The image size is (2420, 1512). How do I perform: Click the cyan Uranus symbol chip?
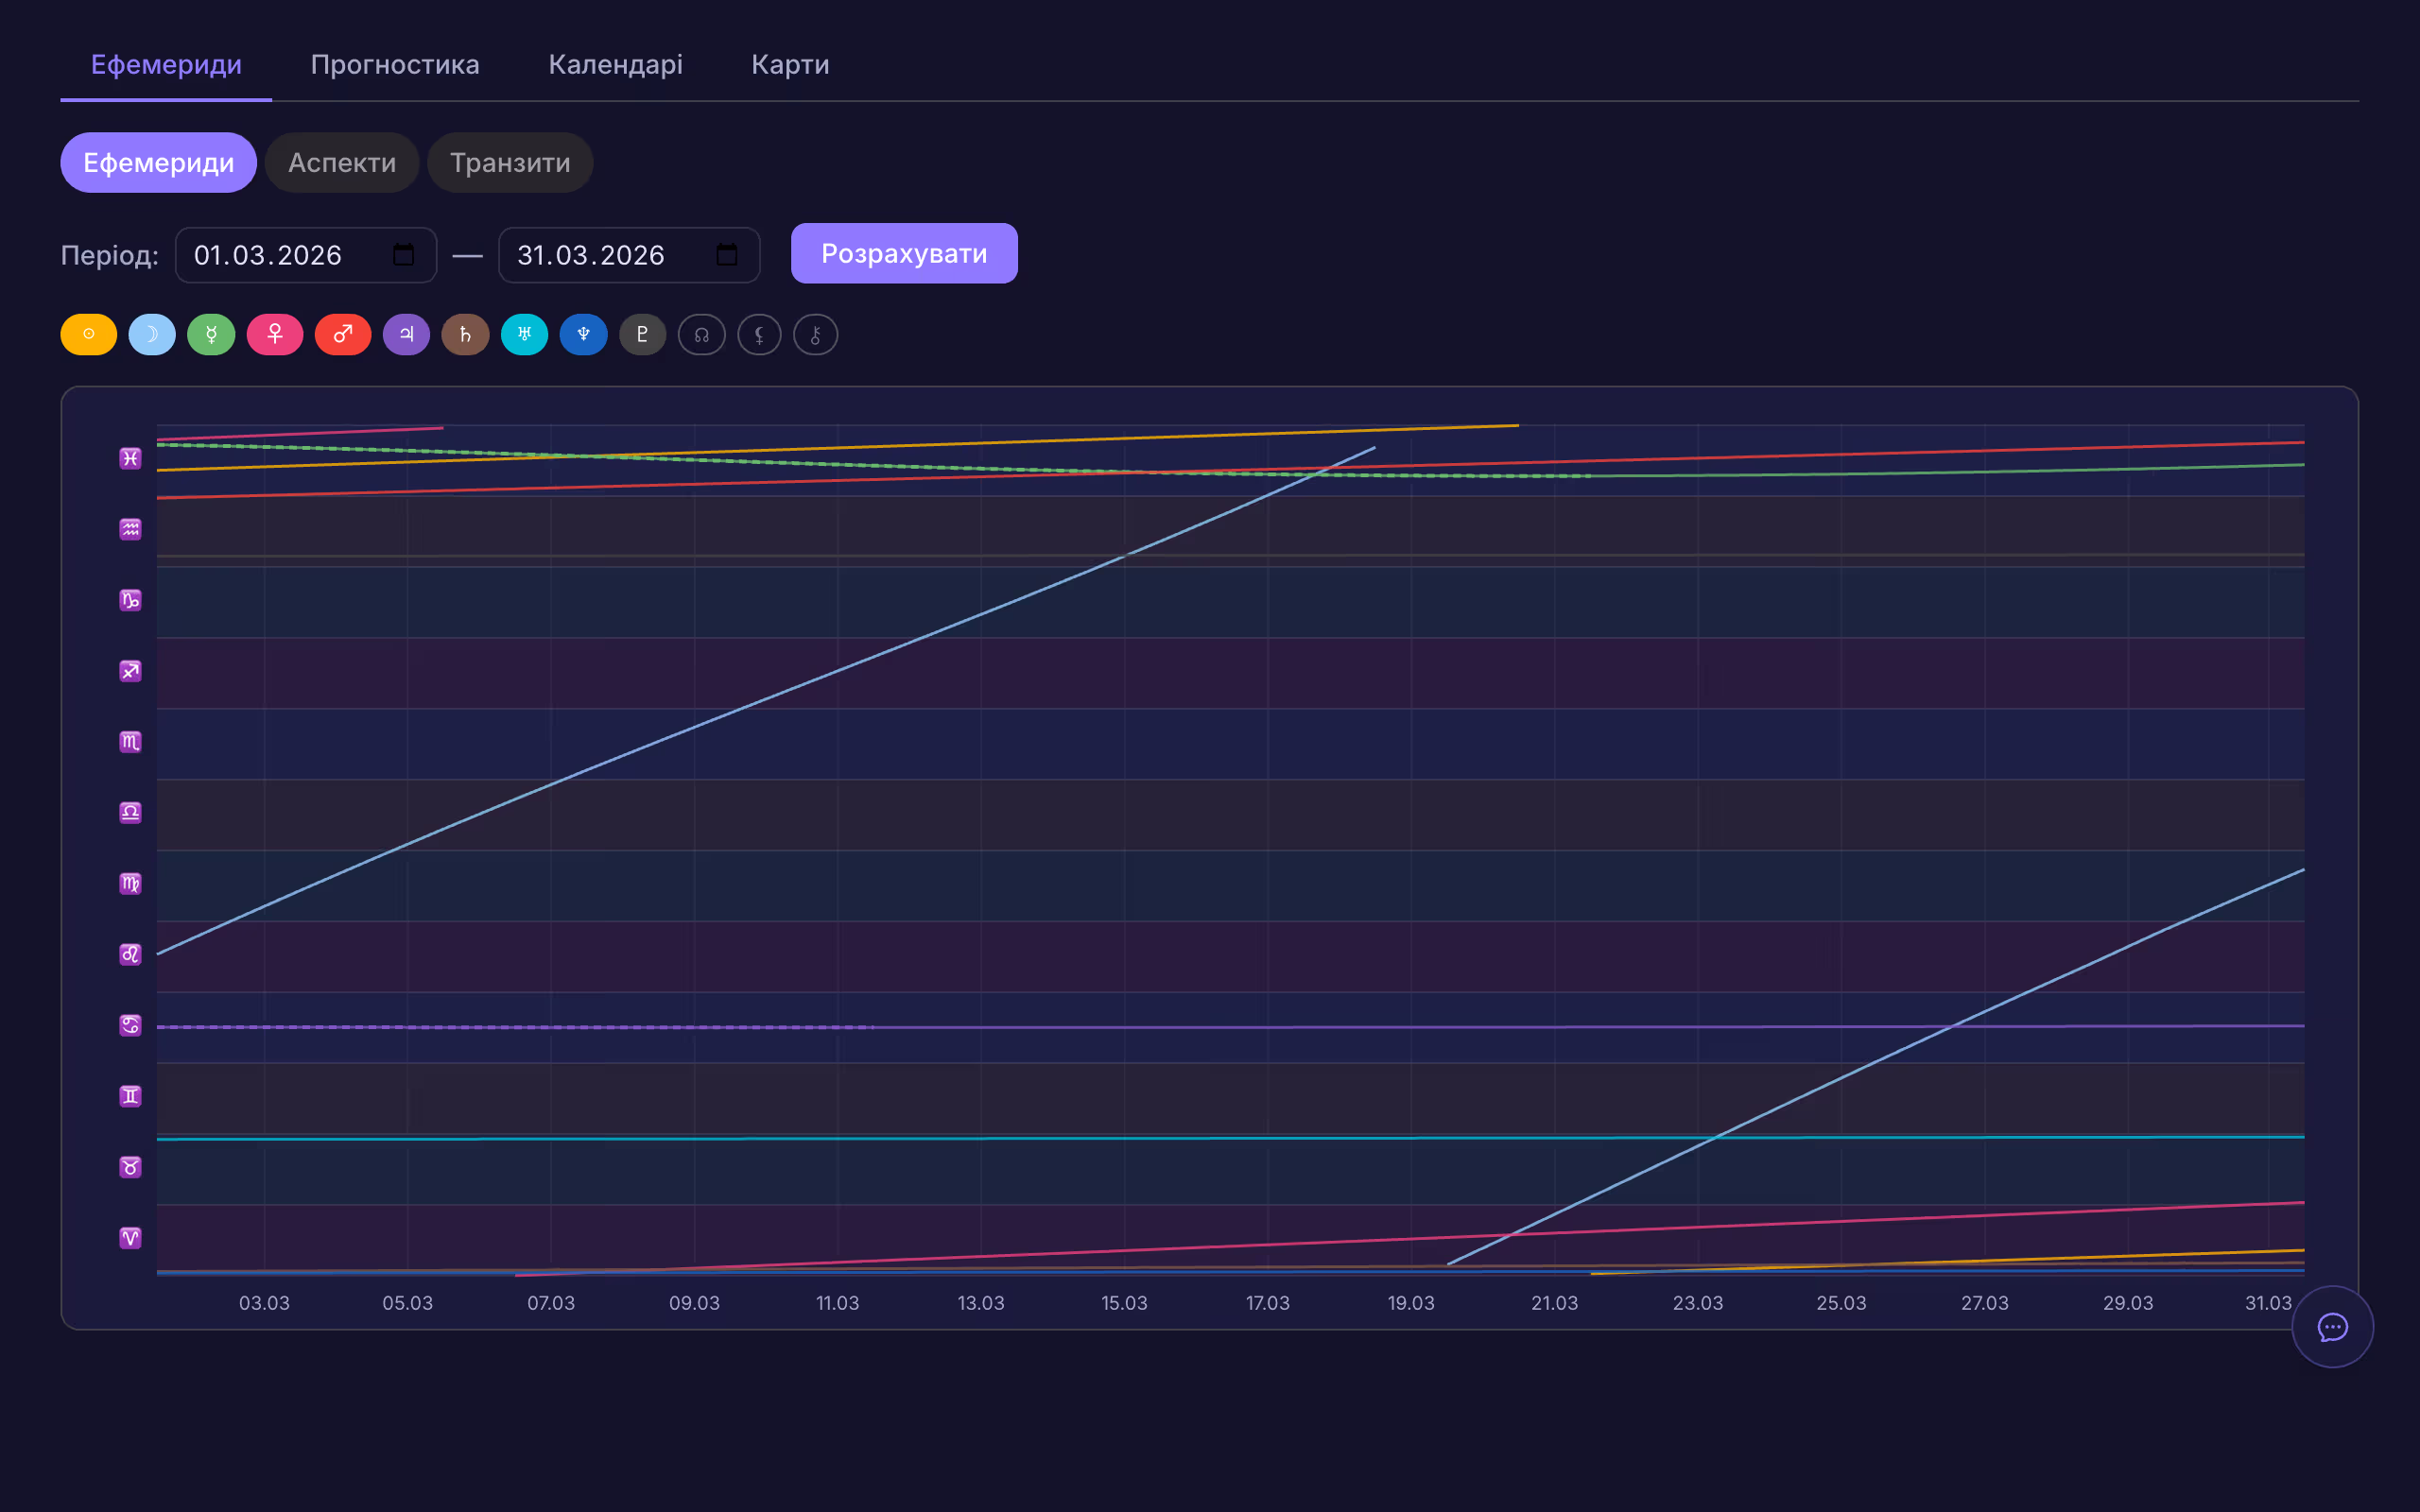(524, 334)
